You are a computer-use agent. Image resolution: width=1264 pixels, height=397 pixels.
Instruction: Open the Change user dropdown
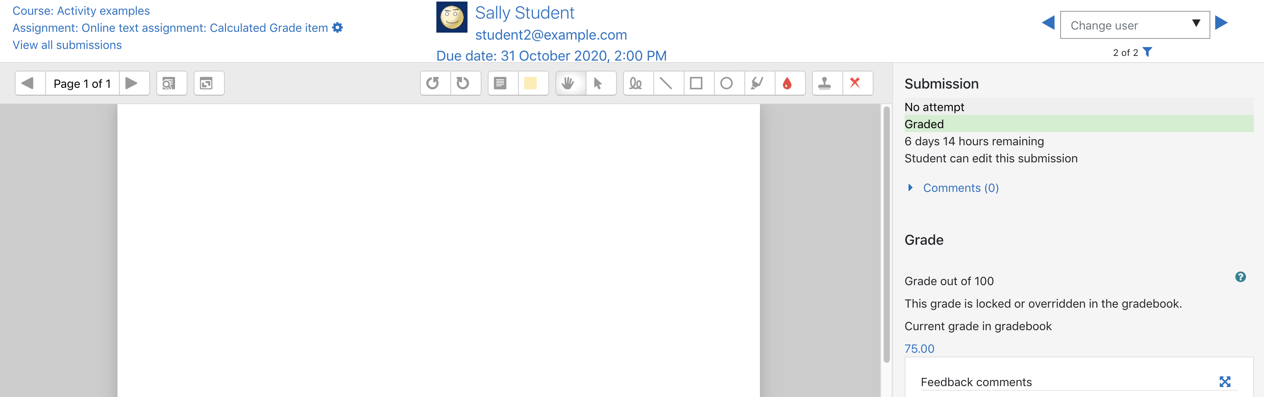[1135, 25]
